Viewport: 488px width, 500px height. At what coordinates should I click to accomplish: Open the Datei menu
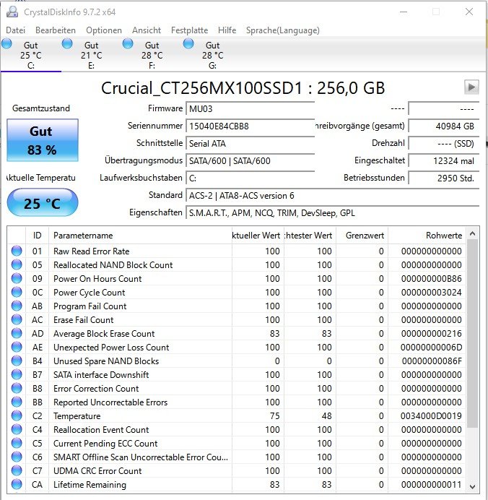(x=15, y=30)
